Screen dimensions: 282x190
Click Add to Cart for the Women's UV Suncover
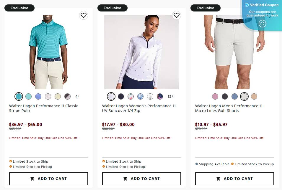click(141, 179)
